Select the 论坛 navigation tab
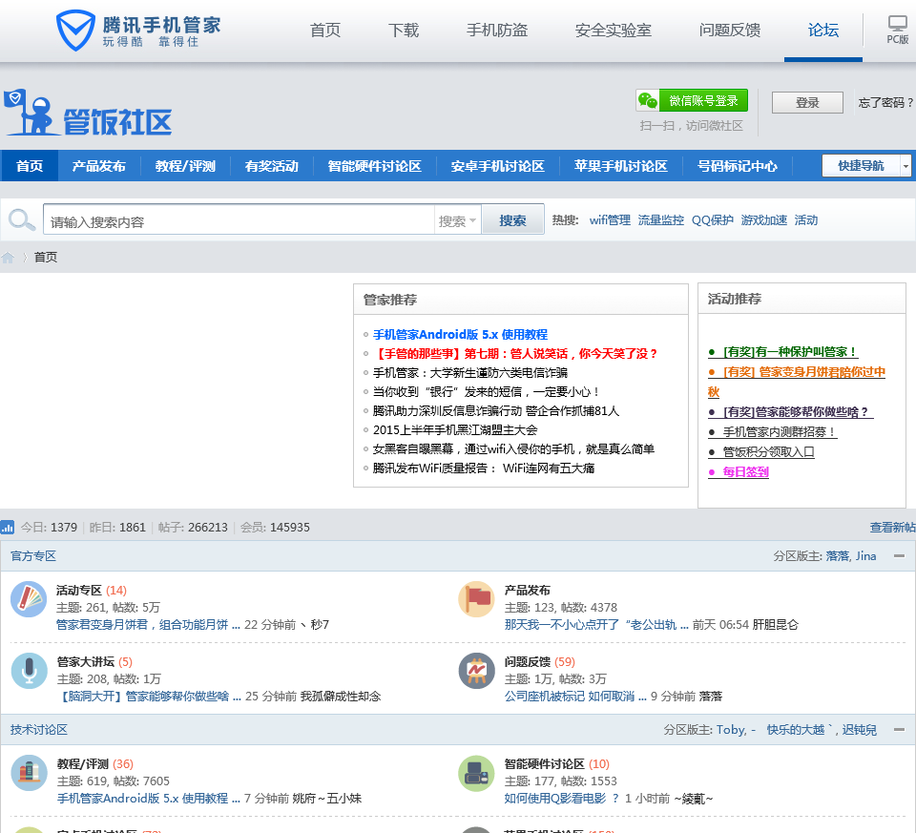916x833 pixels. click(823, 31)
